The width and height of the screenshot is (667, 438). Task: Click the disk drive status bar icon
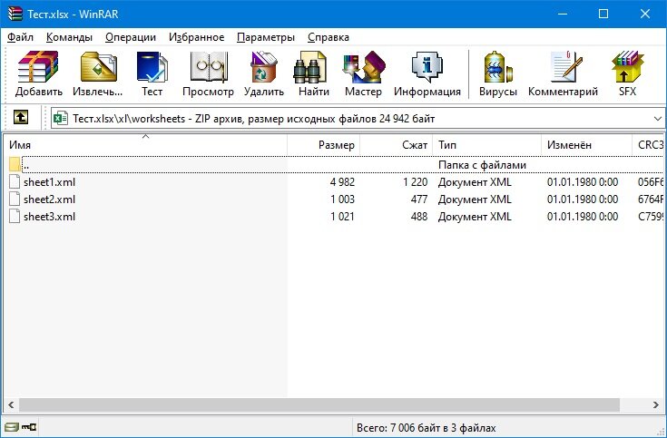point(12,427)
